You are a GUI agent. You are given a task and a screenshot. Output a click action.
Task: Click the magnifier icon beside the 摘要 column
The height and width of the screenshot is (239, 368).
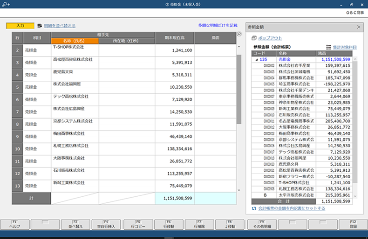(239, 34)
